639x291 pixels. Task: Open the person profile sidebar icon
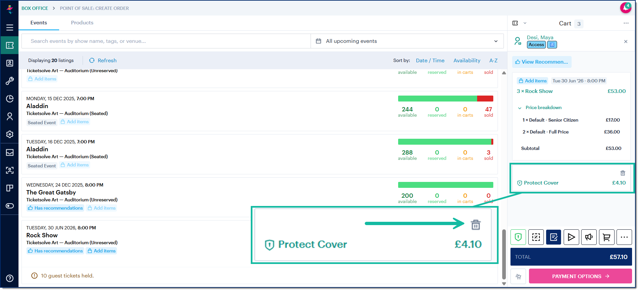[10, 116]
